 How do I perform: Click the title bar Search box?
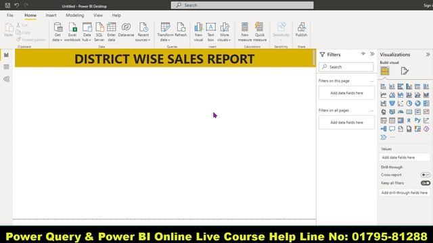click(x=242, y=5)
